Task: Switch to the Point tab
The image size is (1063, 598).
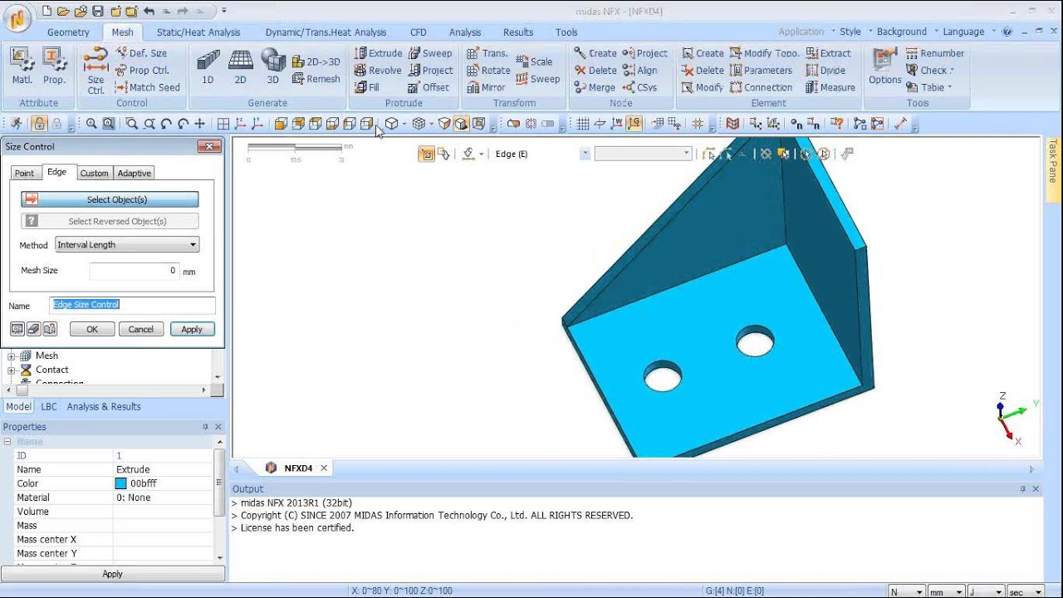Action: coord(24,173)
